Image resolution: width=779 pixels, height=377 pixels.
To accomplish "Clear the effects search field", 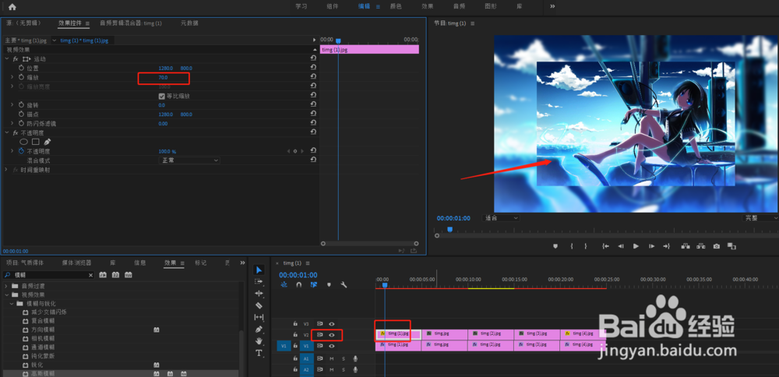I will (90, 275).
